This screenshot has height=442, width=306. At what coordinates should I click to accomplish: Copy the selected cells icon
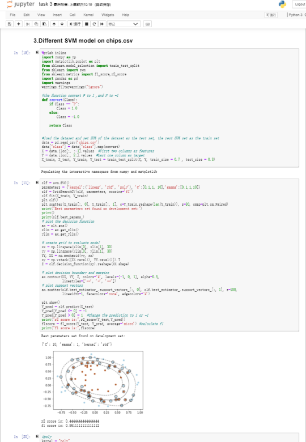click(x=36, y=24)
